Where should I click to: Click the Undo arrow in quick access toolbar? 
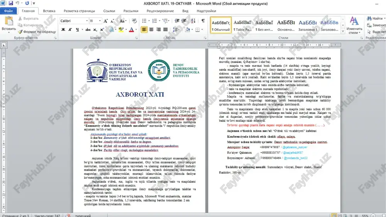(x=17, y=3)
